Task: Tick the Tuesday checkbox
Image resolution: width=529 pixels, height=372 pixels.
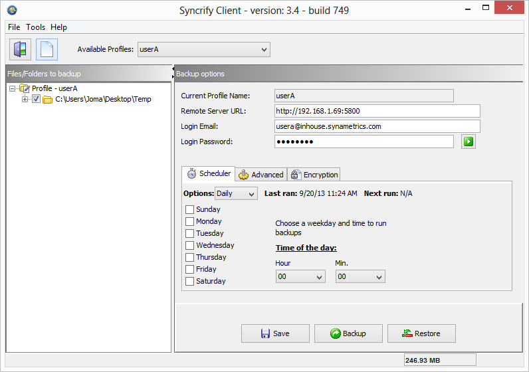Action: point(189,233)
